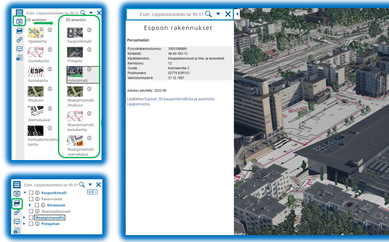Show info for the Pistepilvet layer group
389x242 pixels.
pos(37,224)
